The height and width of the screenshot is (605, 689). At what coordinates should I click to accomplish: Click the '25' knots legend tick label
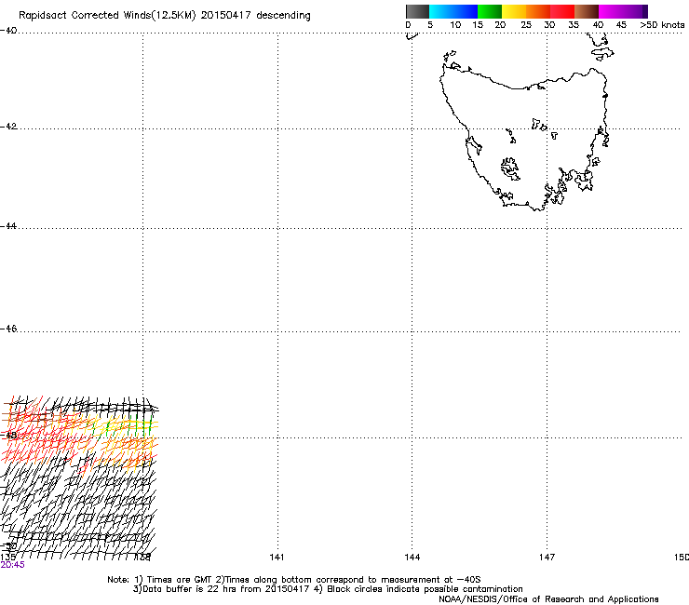[x=526, y=25]
